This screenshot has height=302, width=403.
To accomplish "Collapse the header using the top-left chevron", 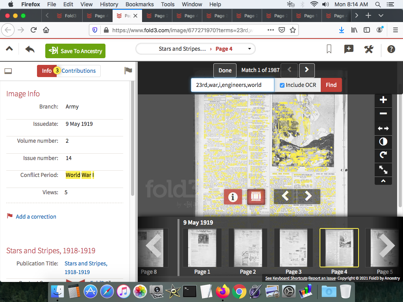I will pyautogui.click(x=9, y=49).
